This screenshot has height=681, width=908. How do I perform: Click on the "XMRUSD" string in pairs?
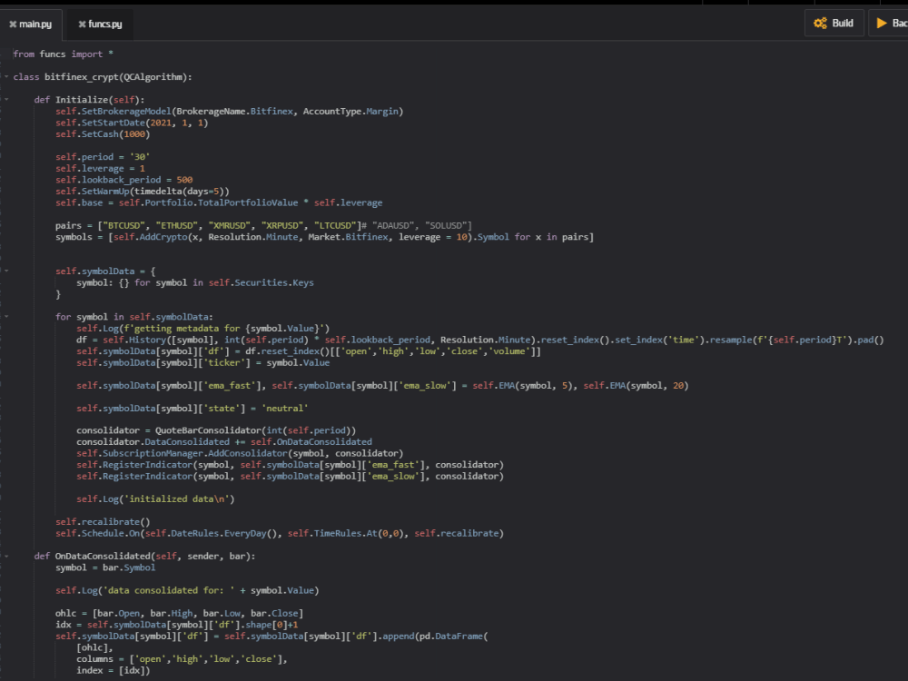(230, 226)
